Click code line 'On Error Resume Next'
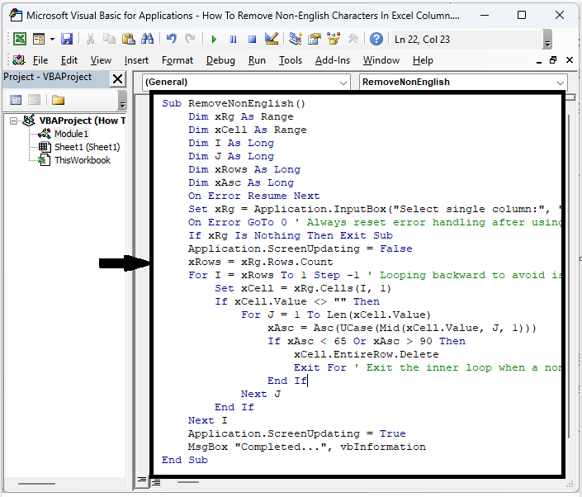Screen dimensions: 582x497 pyautogui.click(x=253, y=196)
